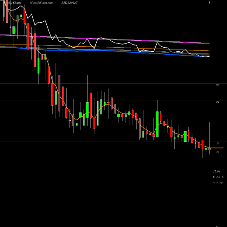Click the 15 price axis label
Viewport: 227px width, 227px height.
click(218, 152)
